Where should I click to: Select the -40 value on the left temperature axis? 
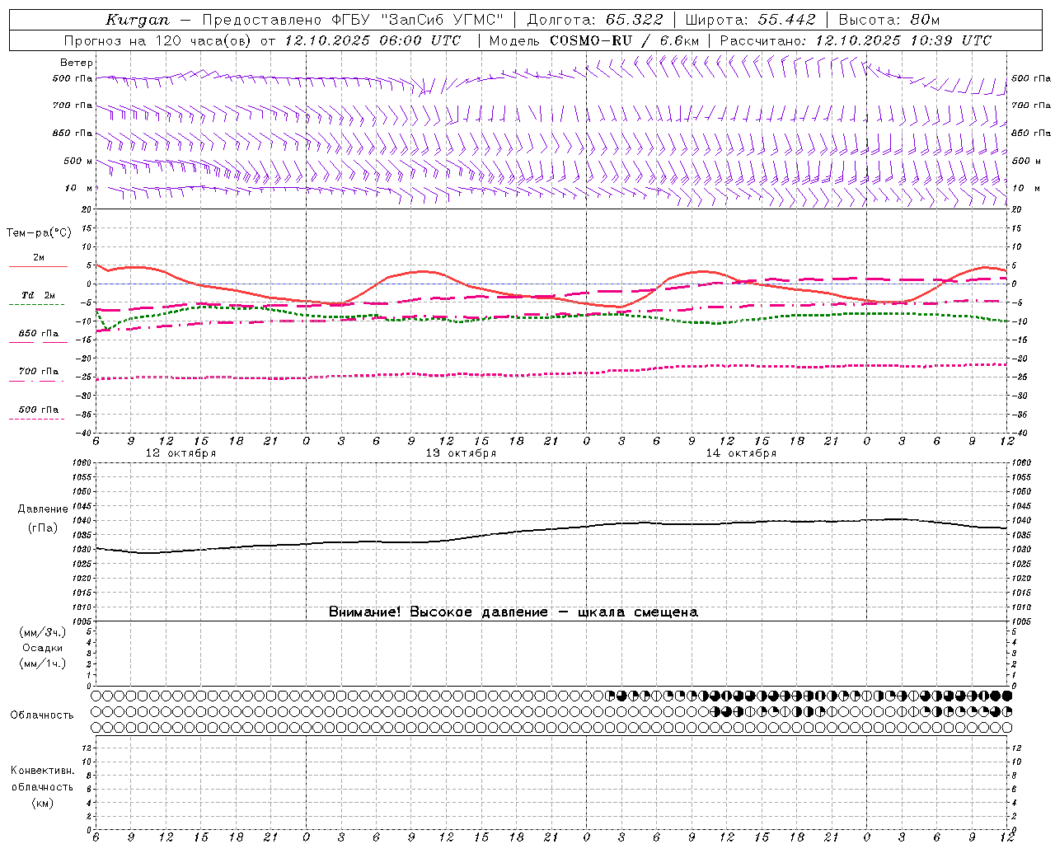84,433
